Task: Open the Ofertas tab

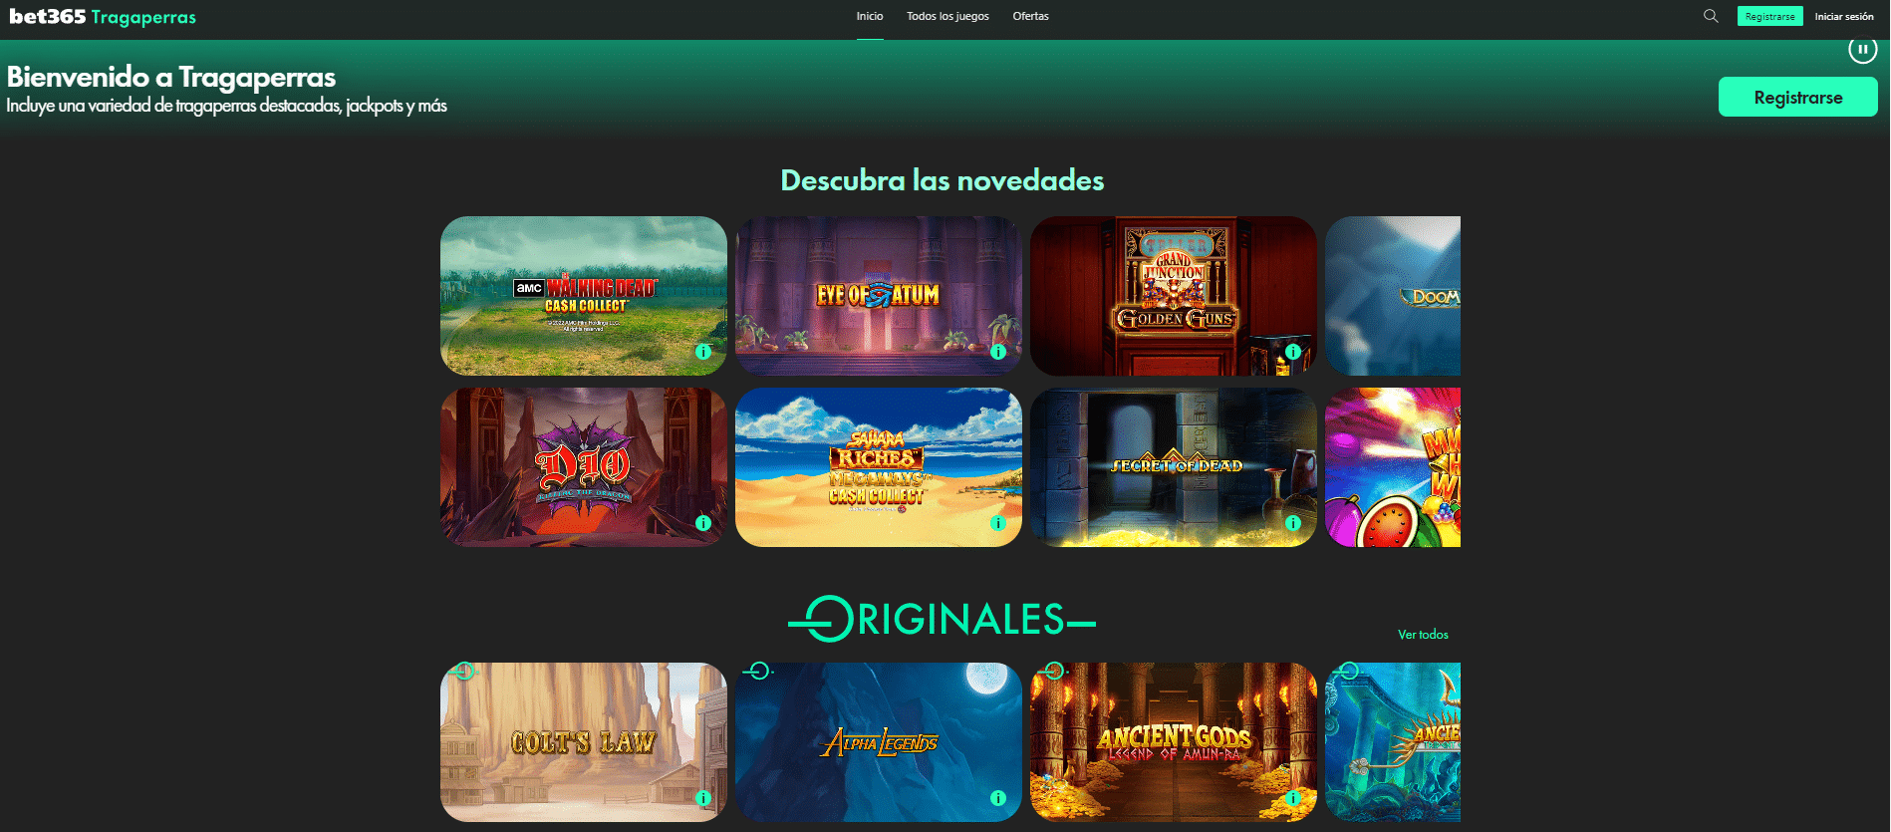Action: point(1030,16)
